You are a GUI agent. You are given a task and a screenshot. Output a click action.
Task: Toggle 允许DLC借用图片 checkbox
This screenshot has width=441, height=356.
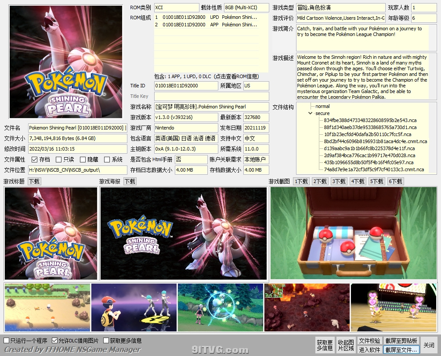(55, 341)
